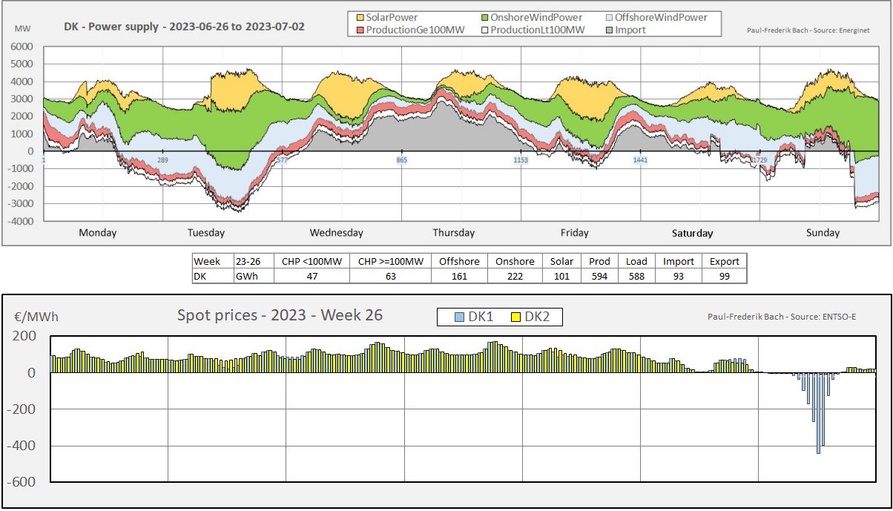The image size is (893, 511).
Task: Select the Solar value cell showing 101
Action: pos(561,276)
